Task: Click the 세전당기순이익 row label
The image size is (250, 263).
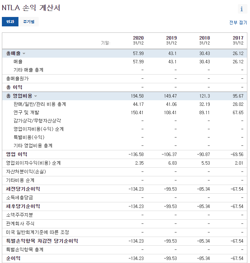Action: point(23,189)
